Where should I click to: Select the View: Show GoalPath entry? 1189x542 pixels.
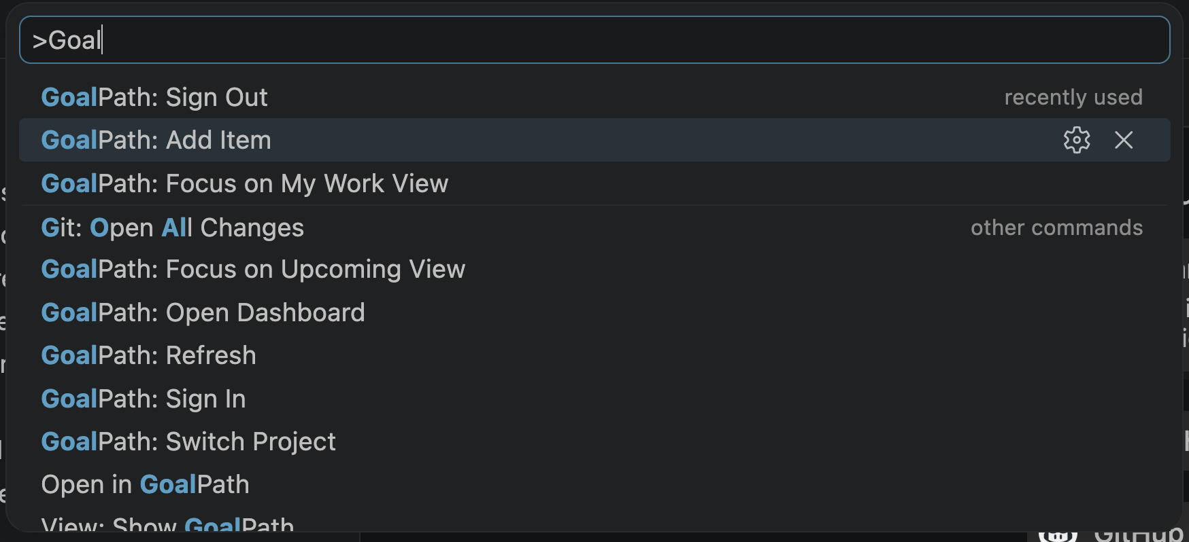click(167, 524)
